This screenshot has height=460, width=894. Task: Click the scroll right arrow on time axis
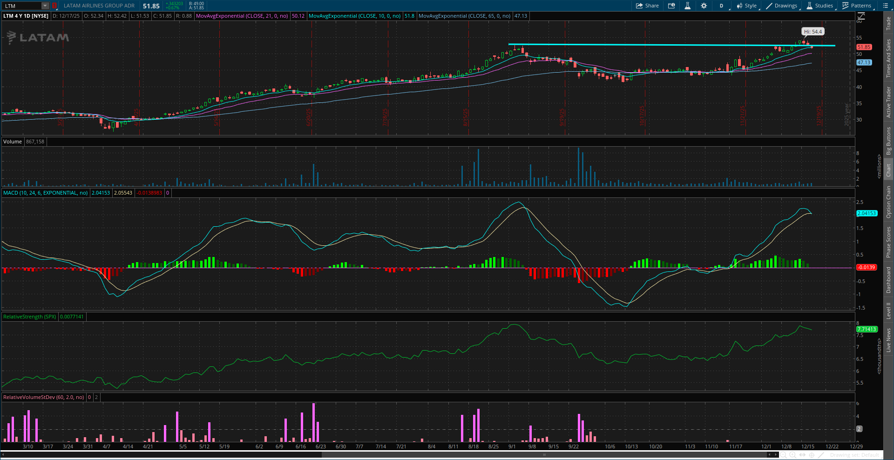(x=775, y=454)
